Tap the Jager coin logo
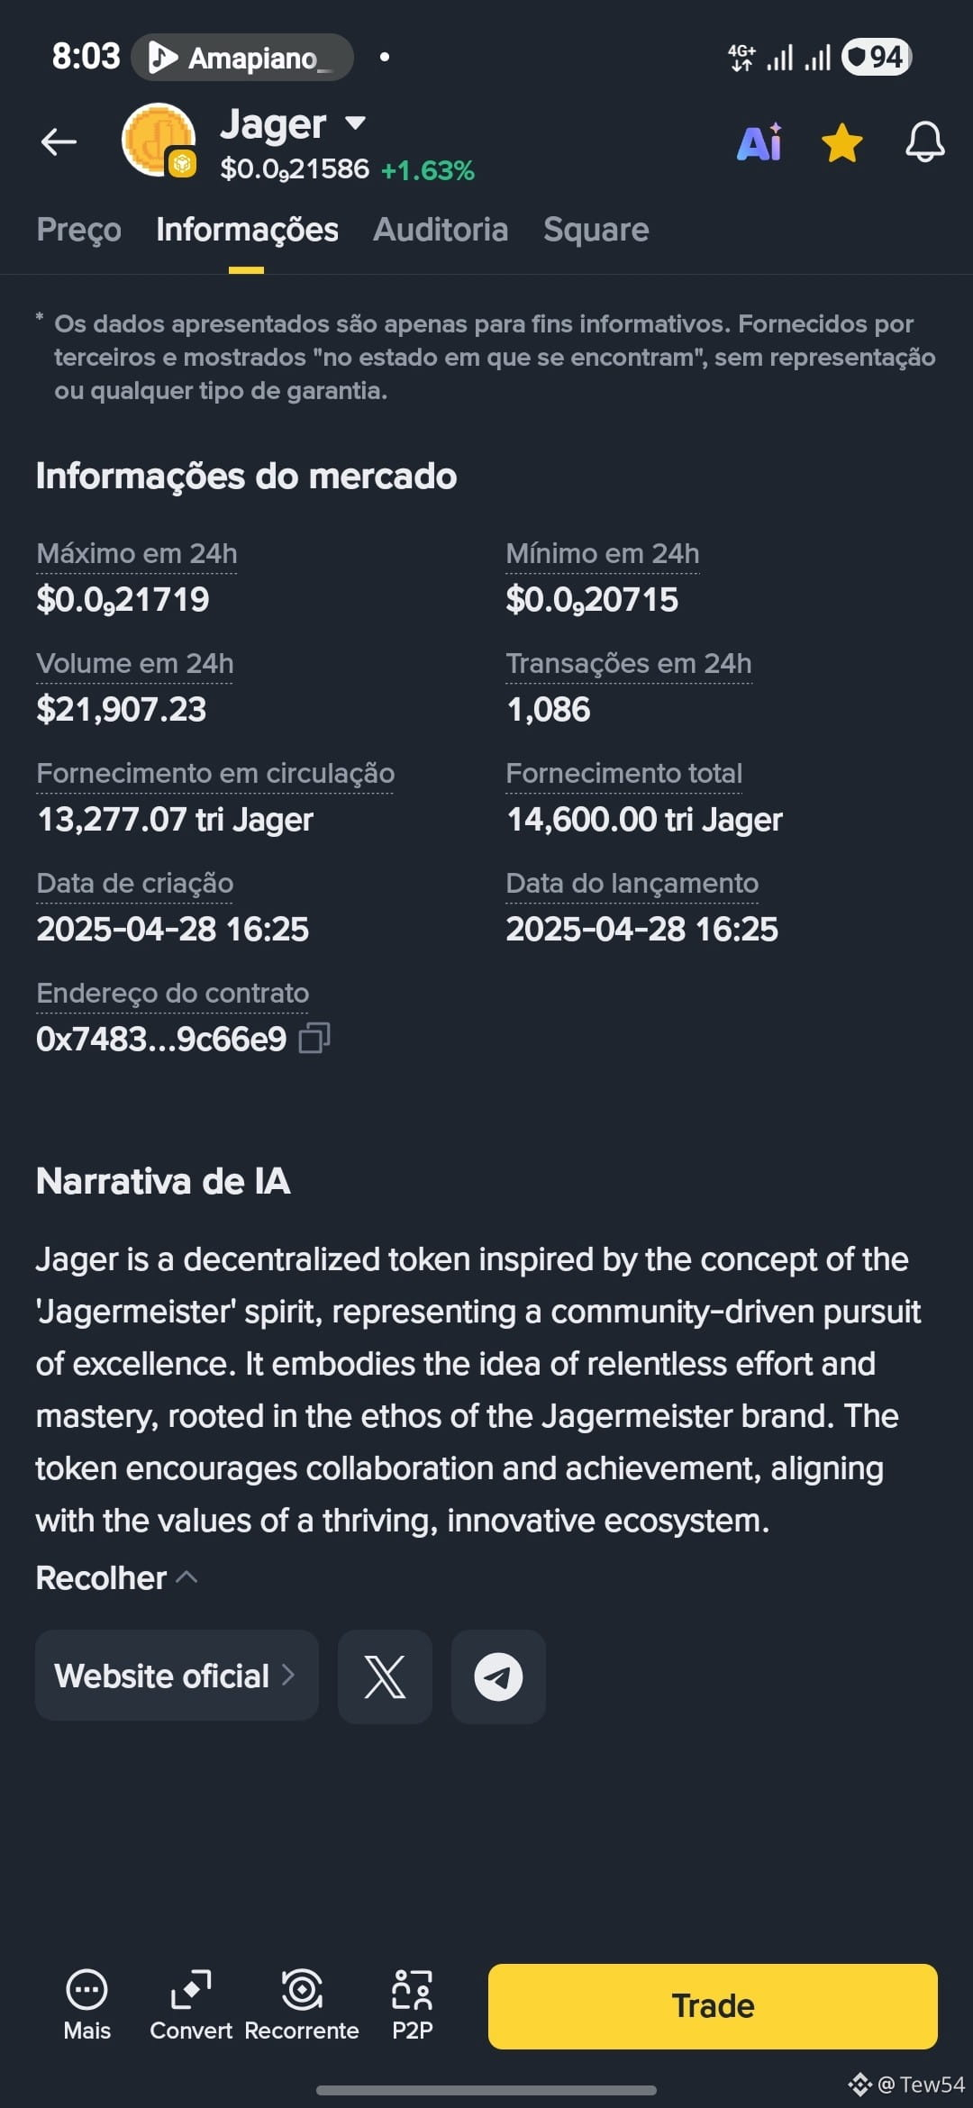The height and width of the screenshot is (2108, 973). pos(159,141)
